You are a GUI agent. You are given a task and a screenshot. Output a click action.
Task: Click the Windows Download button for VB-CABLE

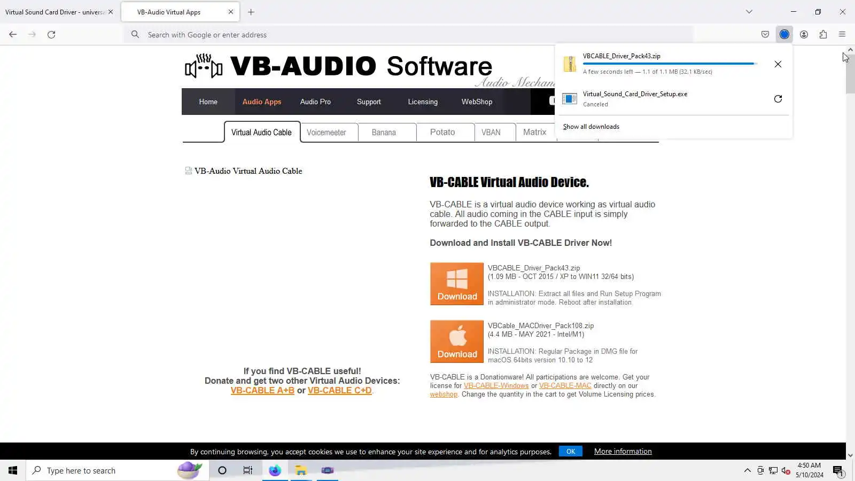pos(457,284)
